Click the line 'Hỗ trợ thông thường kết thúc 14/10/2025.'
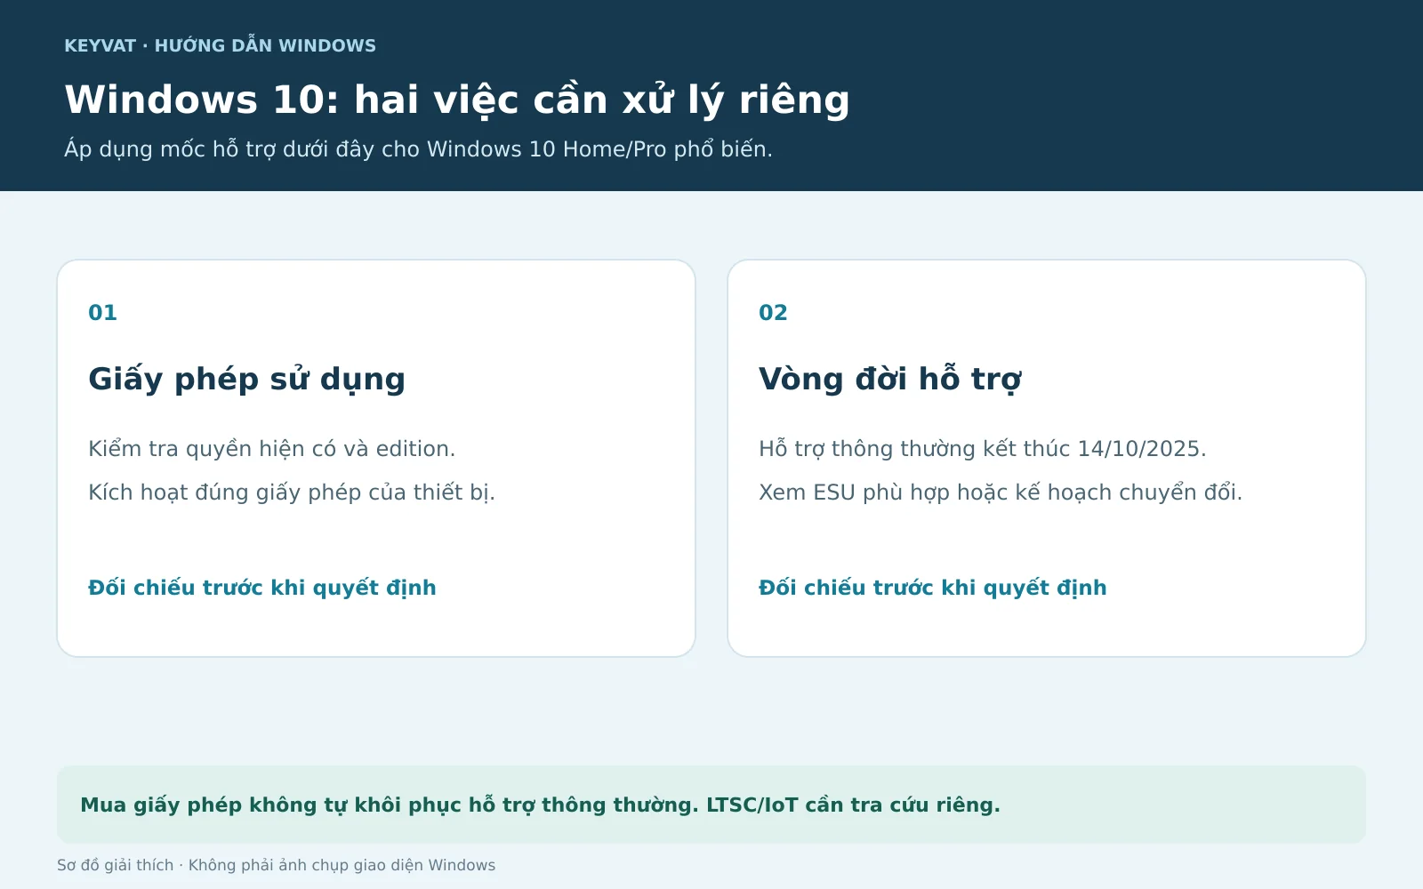The width and height of the screenshot is (1423, 889). pos(982,449)
